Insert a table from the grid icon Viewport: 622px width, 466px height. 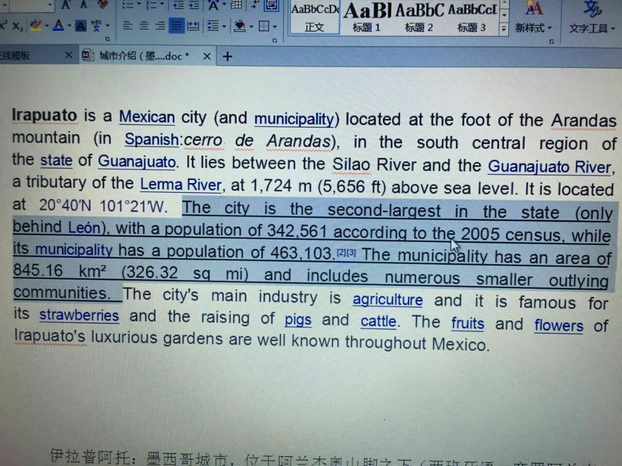pyautogui.click(x=236, y=5)
